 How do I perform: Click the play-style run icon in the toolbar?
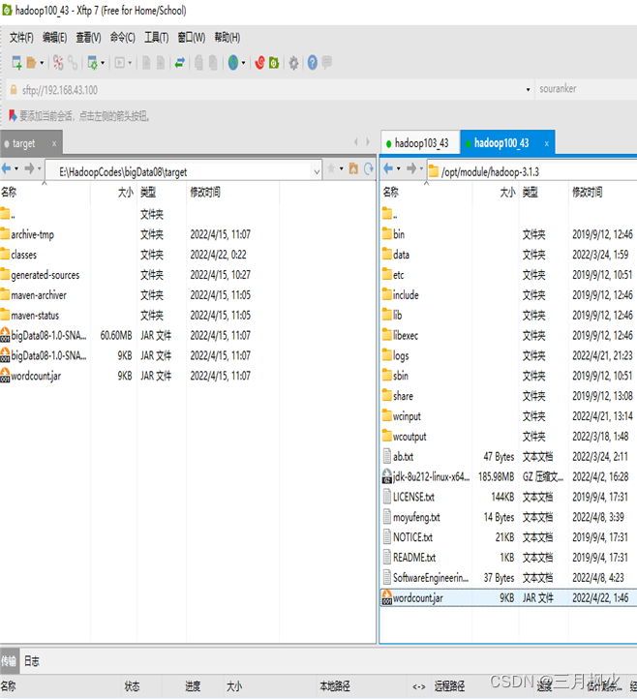[x=119, y=63]
